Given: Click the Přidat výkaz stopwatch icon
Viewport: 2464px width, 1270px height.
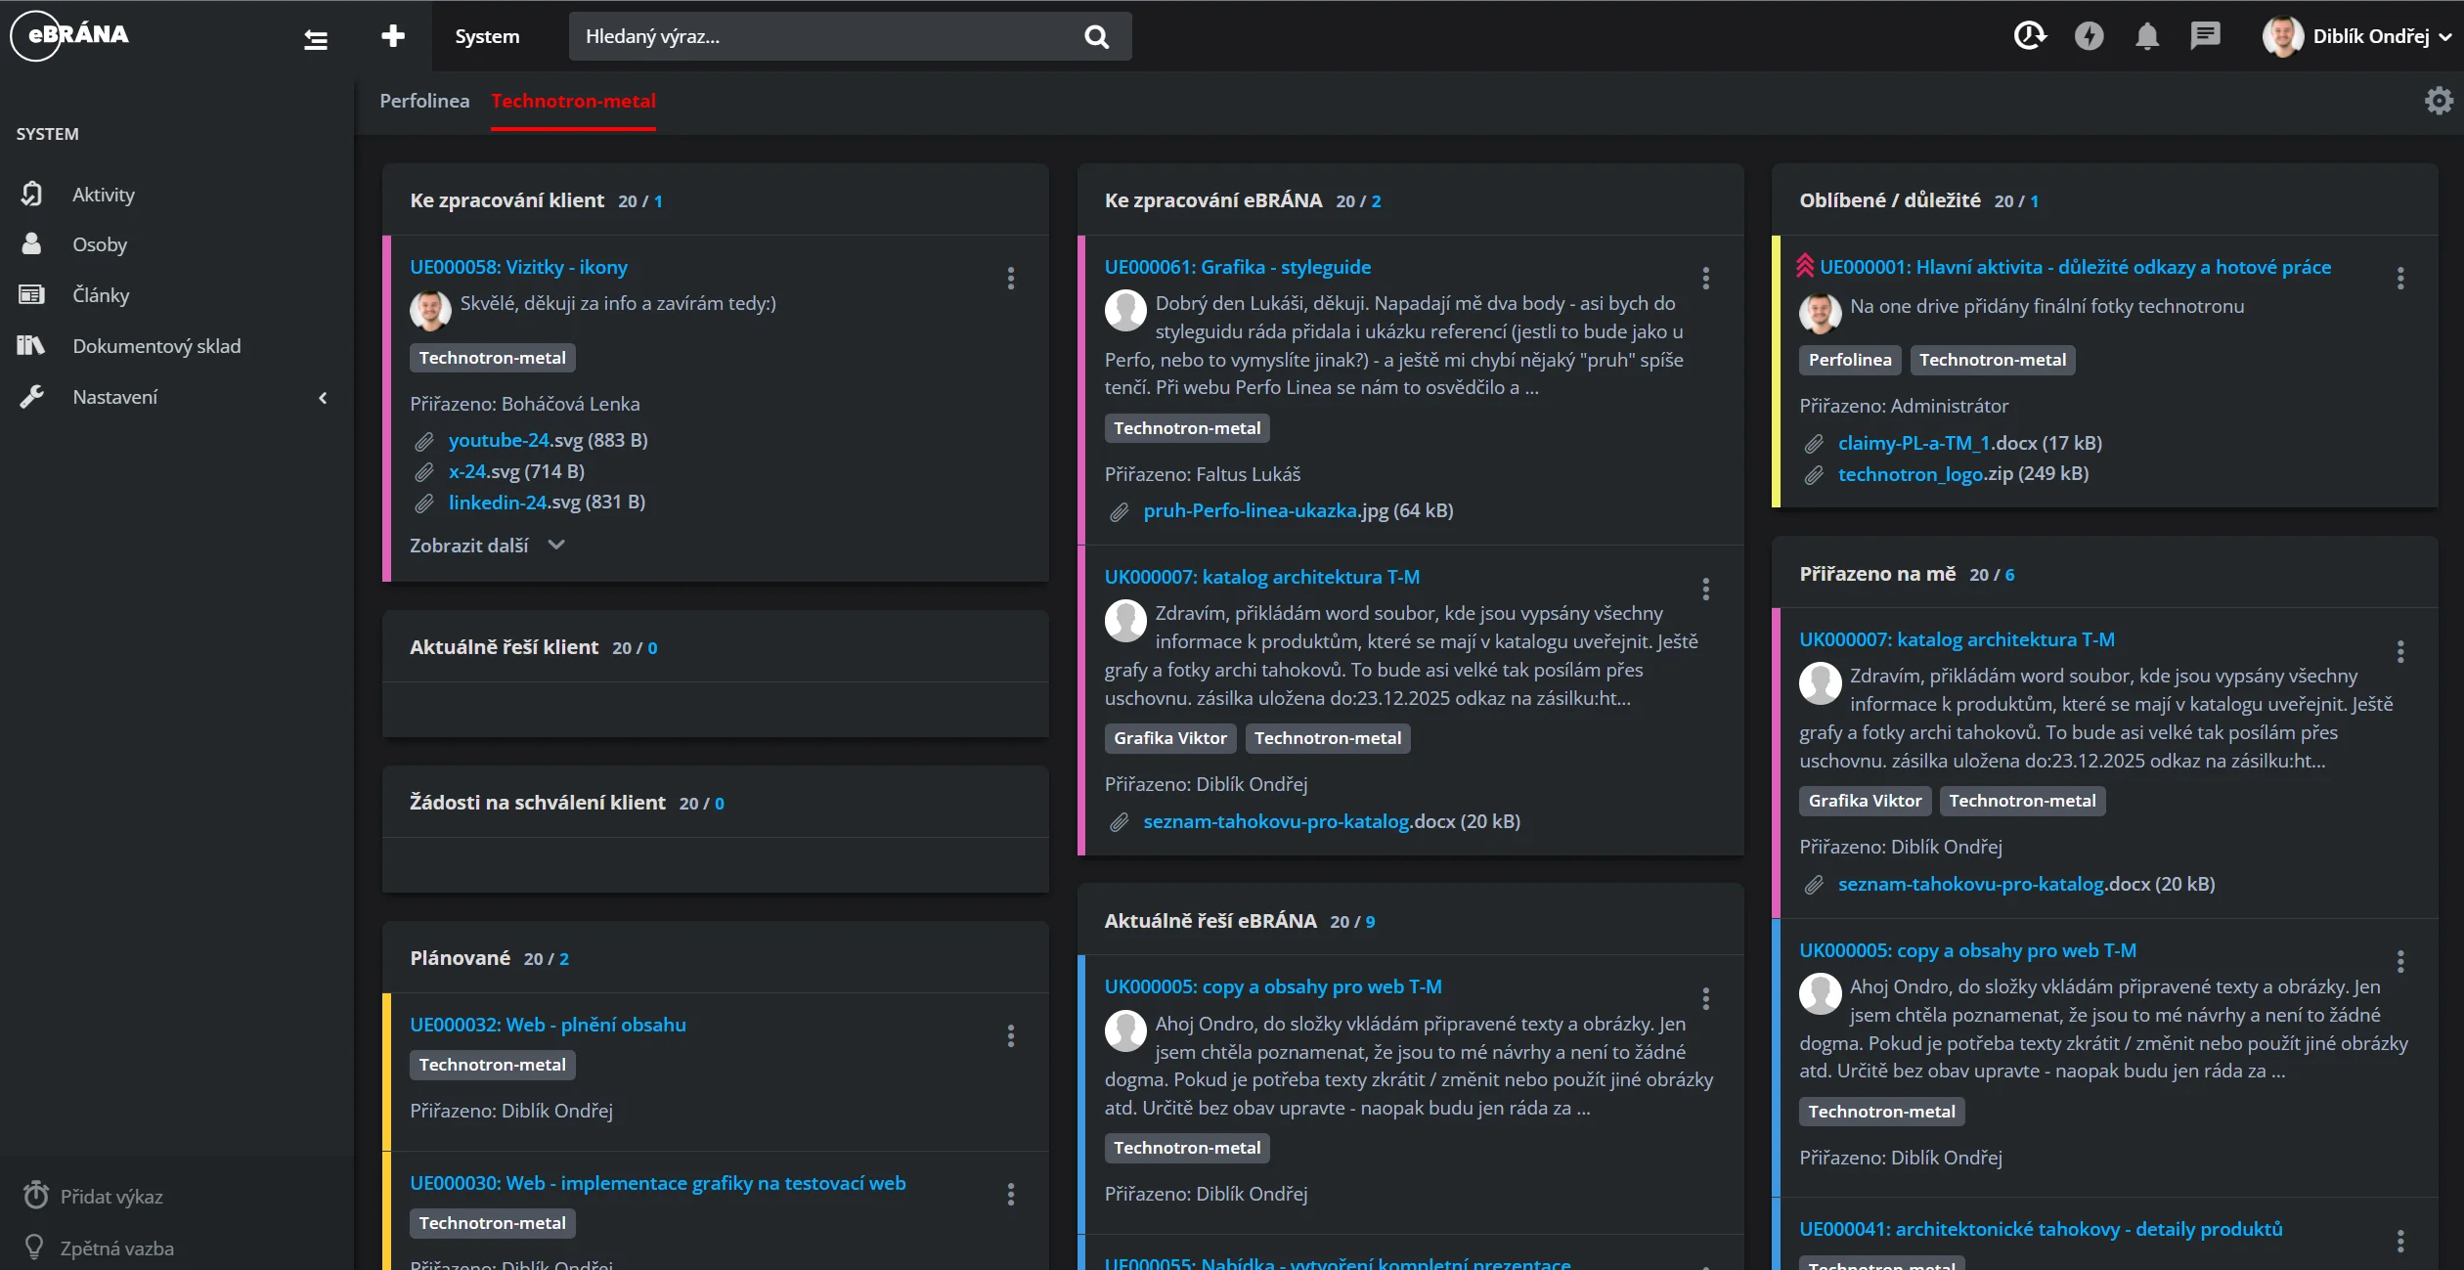Looking at the screenshot, I should (x=36, y=1195).
